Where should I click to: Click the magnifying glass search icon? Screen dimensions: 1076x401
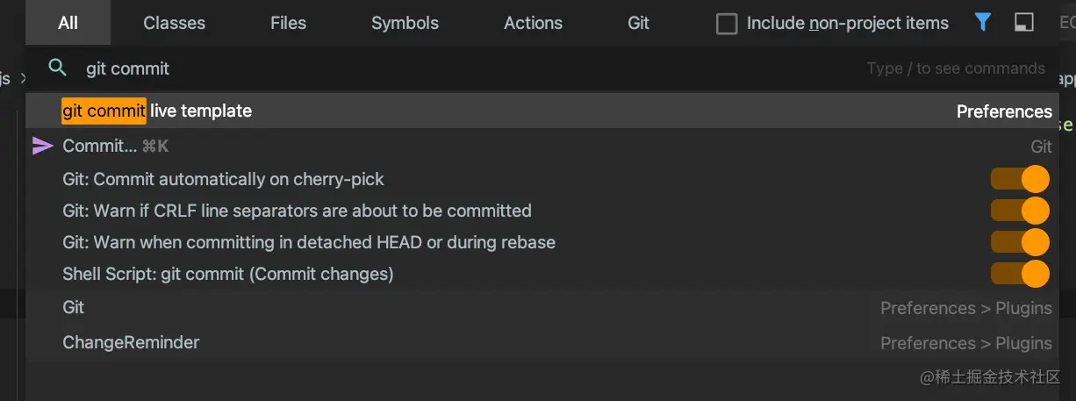point(57,68)
